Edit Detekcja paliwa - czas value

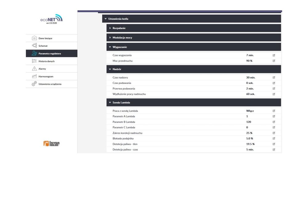click(274, 149)
